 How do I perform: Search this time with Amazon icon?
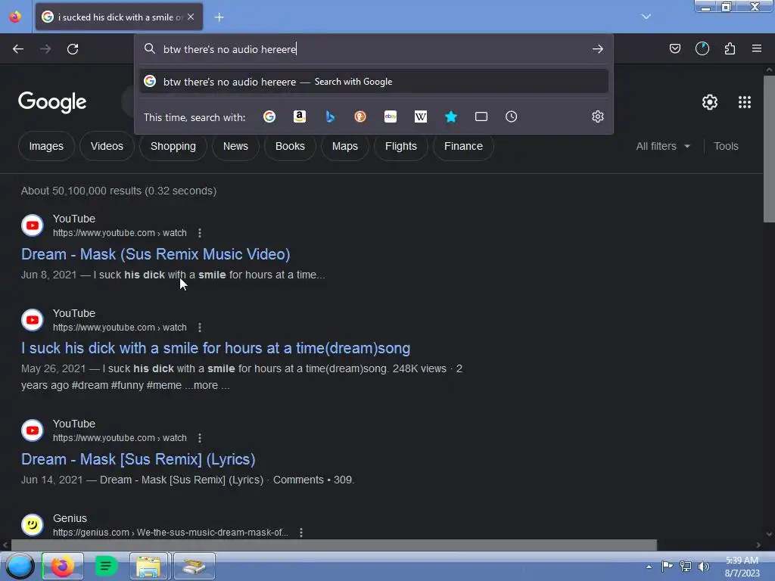300,117
